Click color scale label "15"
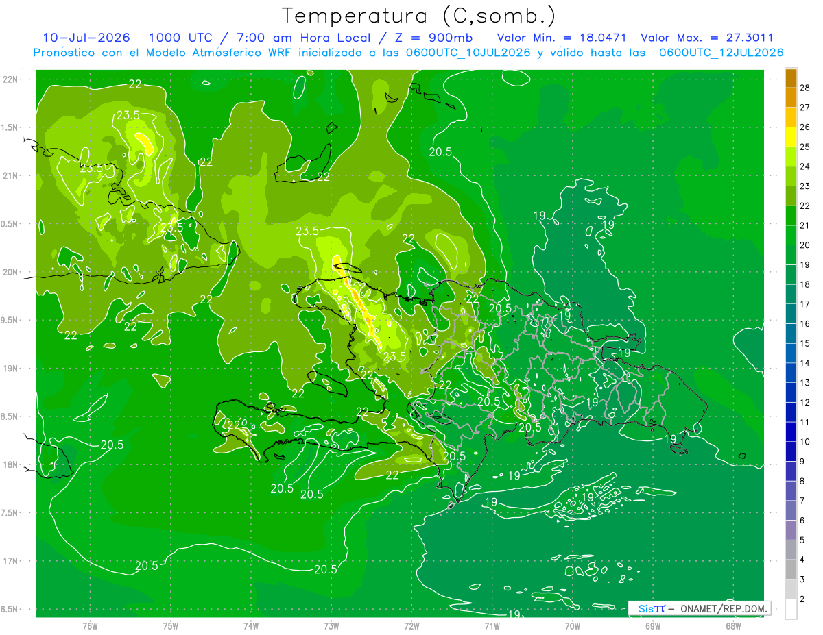The height and width of the screenshot is (635, 823). 805,343
